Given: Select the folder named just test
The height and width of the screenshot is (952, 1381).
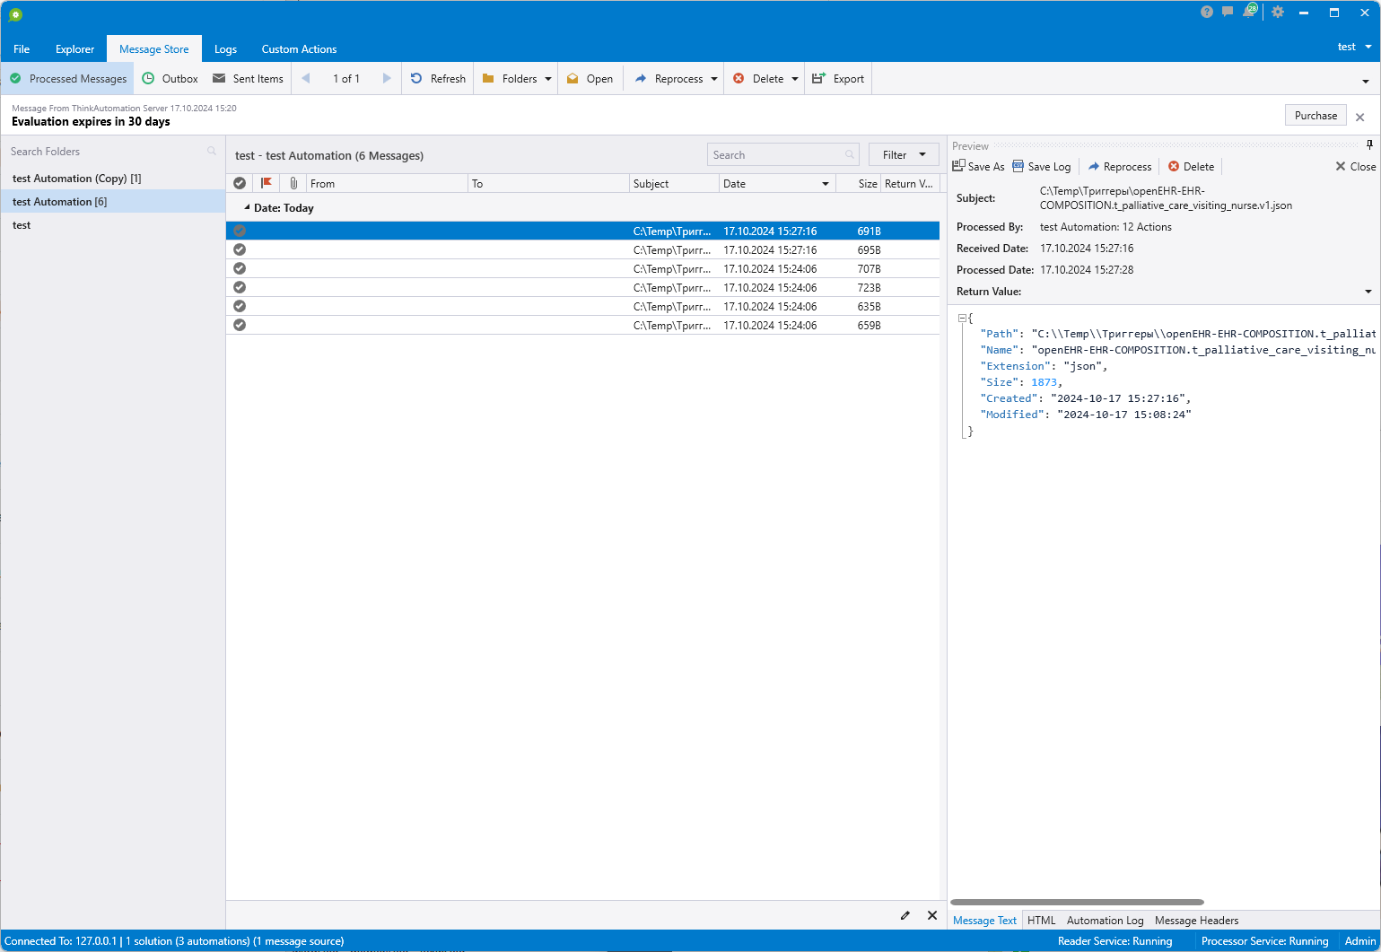Looking at the screenshot, I should coord(113,225).
